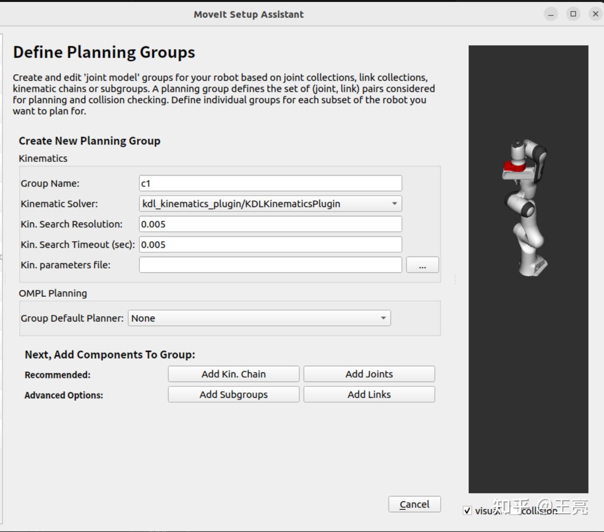The height and width of the screenshot is (532, 604).
Task: Maximize the MoveIt Setup Assistant window
Action: [x=573, y=14]
